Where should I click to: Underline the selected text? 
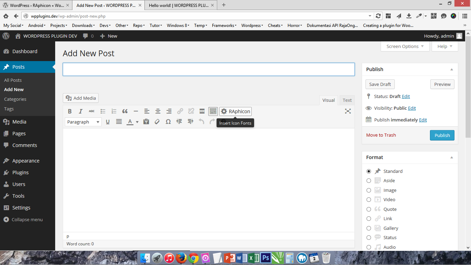coord(108,122)
